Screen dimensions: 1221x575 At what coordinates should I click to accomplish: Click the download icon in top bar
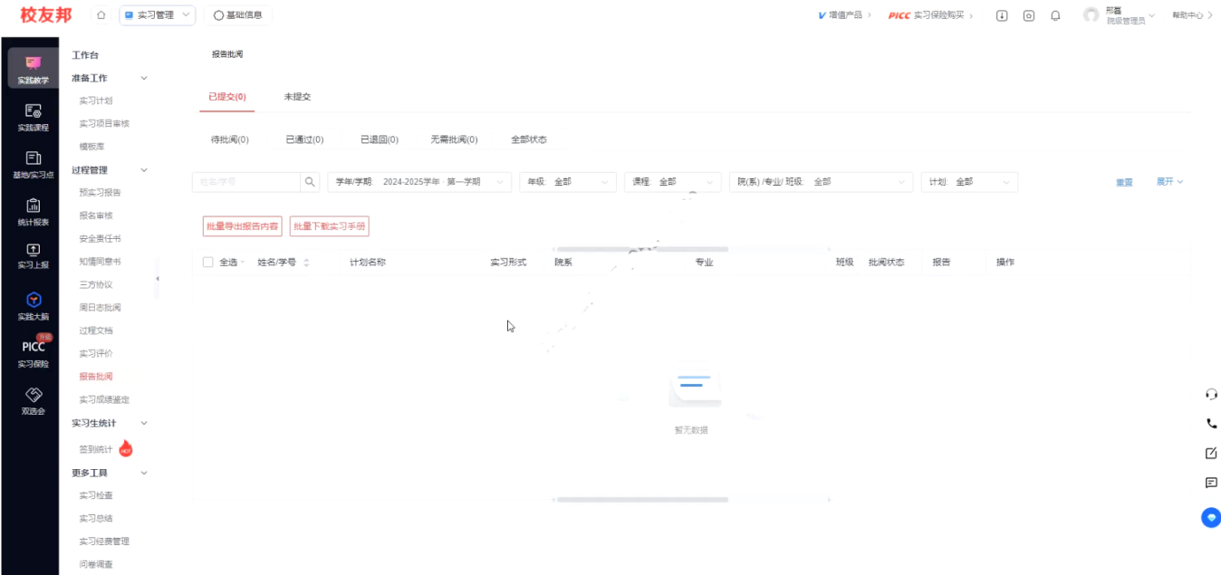(x=1002, y=15)
